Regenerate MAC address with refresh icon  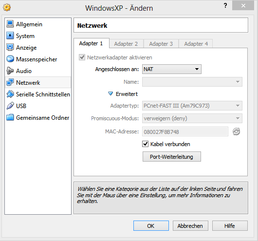pos(236,131)
